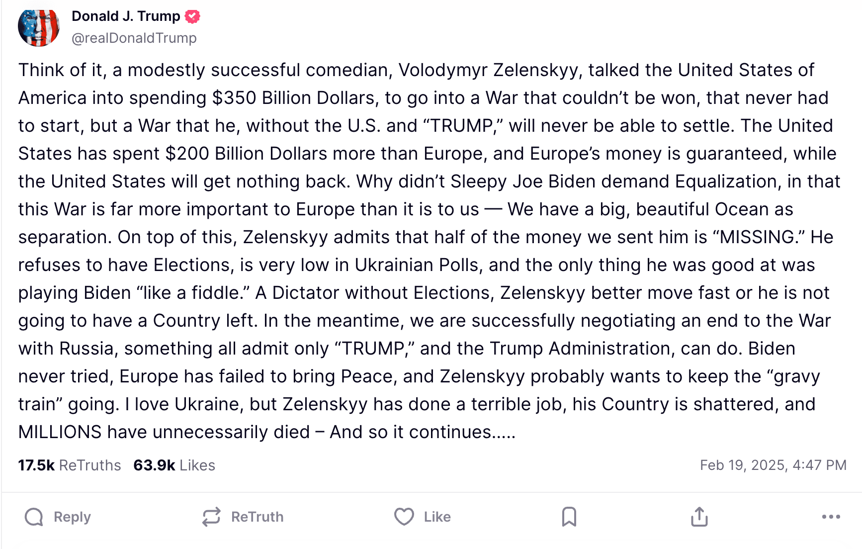Click the Like text label
Image resolution: width=862 pixels, height=549 pixels.
pos(437,517)
